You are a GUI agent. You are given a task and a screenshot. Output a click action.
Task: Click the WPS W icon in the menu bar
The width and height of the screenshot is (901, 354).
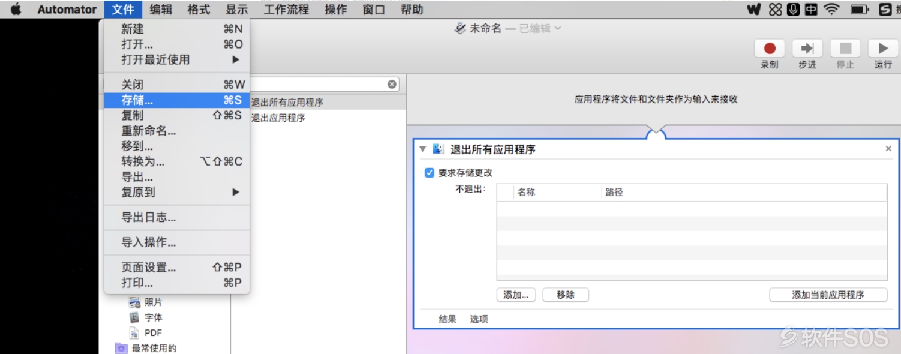[x=755, y=10]
